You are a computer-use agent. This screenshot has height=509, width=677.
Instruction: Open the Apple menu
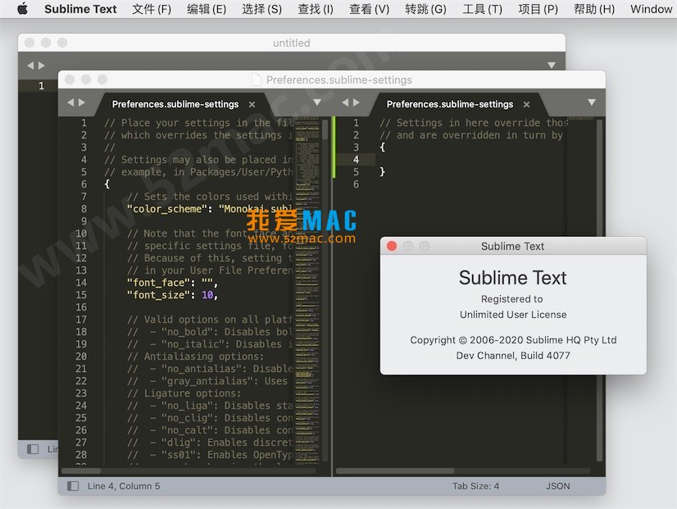click(x=22, y=9)
